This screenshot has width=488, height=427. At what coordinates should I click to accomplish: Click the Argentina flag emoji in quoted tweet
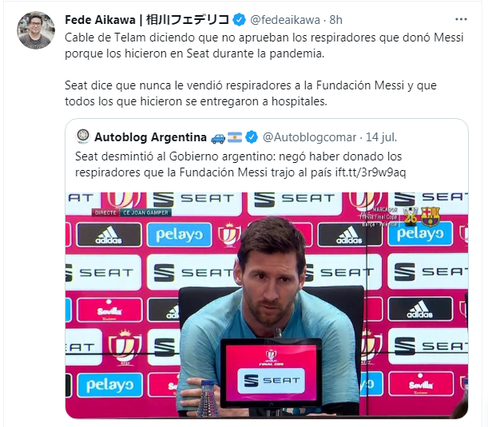(x=235, y=137)
